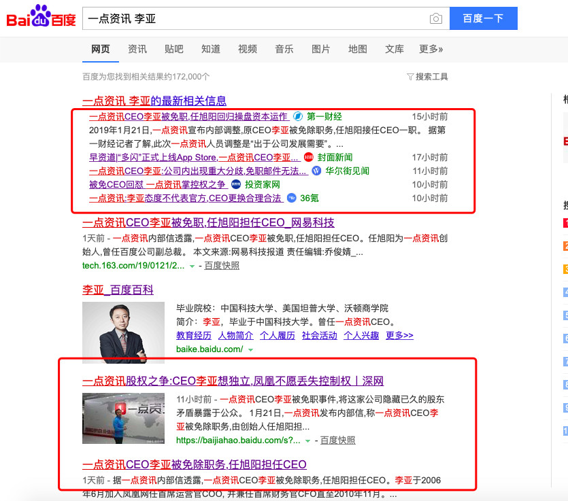Image resolution: width=568 pixels, height=501 pixels.
Task: Open 个人履历 section link
Action: [278, 336]
